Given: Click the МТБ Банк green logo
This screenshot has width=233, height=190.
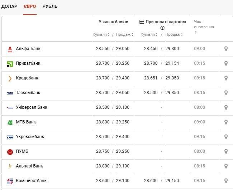Looking at the screenshot, I should pyautogui.click(x=10, y=122).
